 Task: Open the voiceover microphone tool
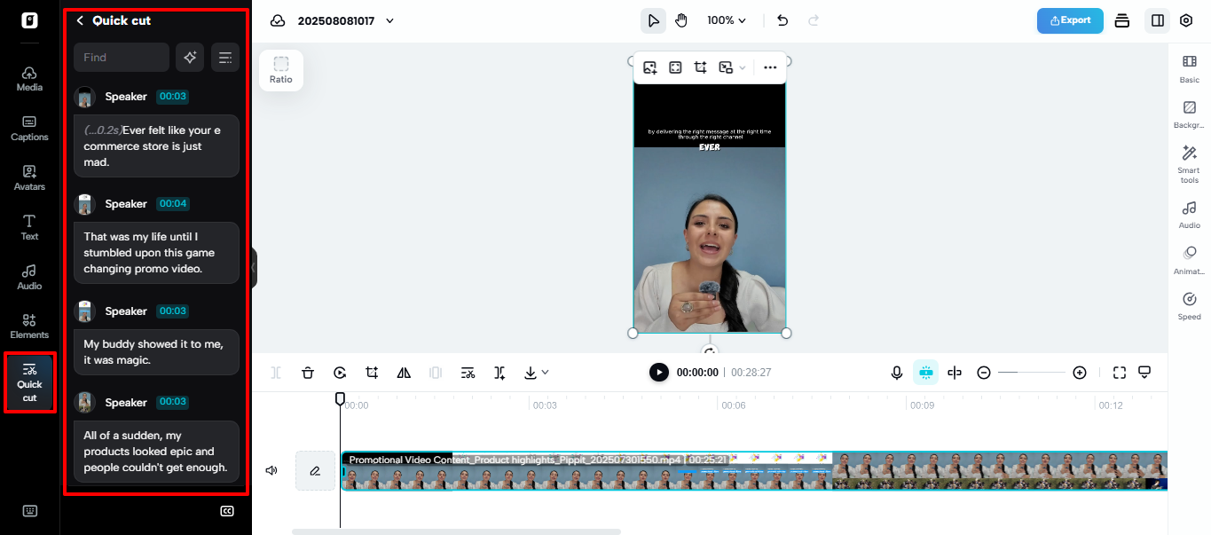click(897, 372)
